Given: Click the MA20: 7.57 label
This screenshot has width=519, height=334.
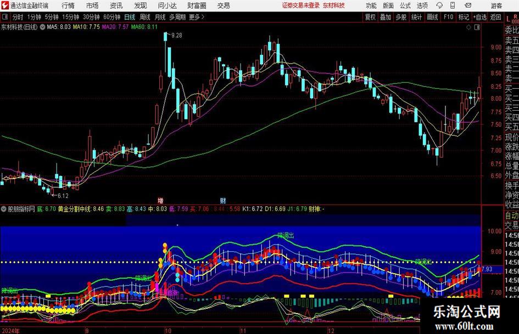Looking at the screenshot, I should (x=115, y=27).
